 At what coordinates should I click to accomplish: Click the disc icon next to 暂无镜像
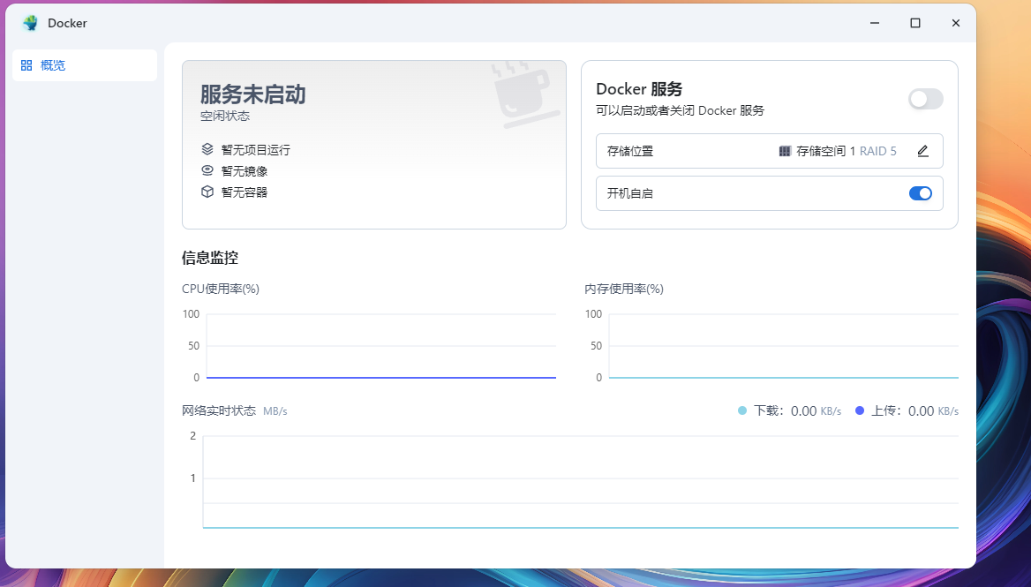pyautogui.click(x=207, y=170)
